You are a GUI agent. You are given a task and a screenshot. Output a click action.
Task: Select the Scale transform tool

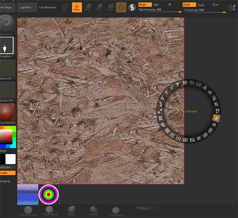[x=98, y=7]
